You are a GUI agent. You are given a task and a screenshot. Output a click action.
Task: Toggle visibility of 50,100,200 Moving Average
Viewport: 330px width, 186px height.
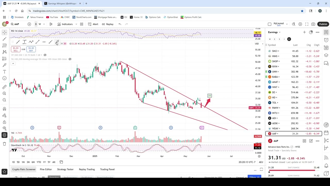70,59
